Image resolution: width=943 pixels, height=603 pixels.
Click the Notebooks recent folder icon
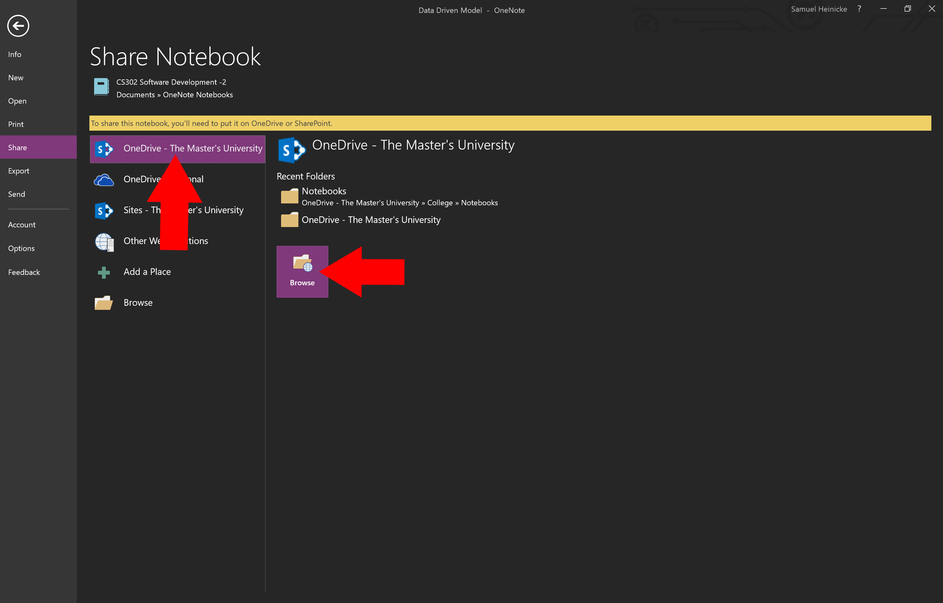pyautogui.click(x=289, y=196)
